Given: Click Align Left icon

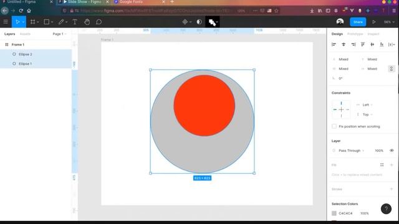Looking at the screenshot, I should (334, 44).
